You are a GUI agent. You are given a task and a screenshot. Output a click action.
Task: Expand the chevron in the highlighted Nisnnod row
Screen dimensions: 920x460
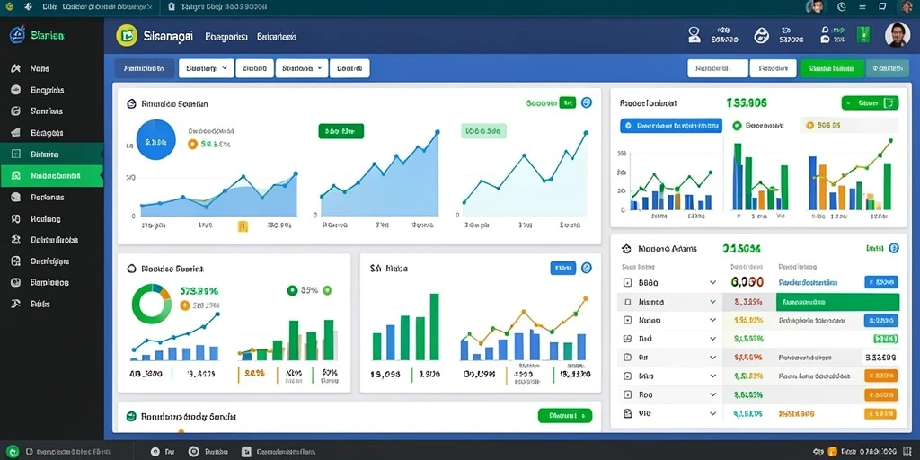tap(712, 302)
